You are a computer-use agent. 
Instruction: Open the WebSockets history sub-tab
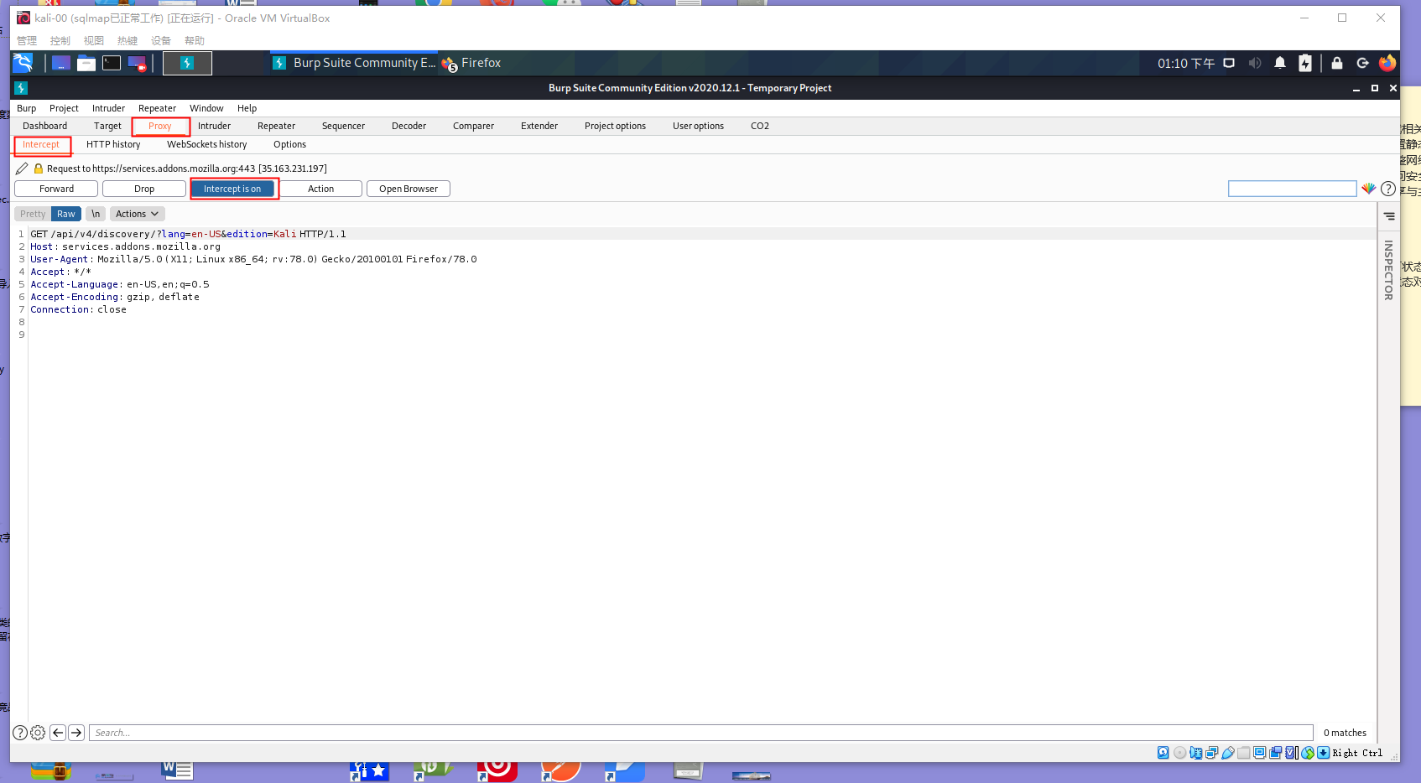point(207,144)
